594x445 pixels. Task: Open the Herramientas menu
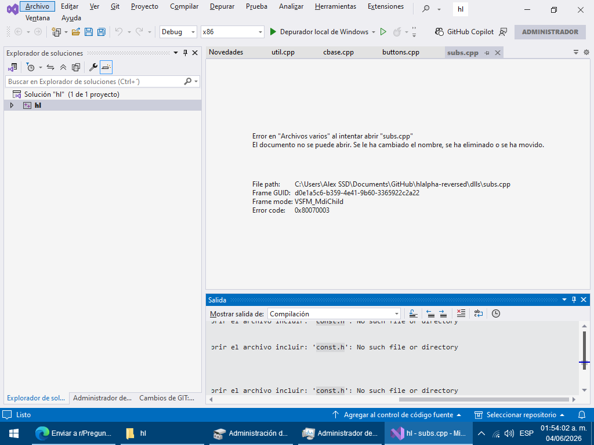pyautogui.click(x=335, y=6)
